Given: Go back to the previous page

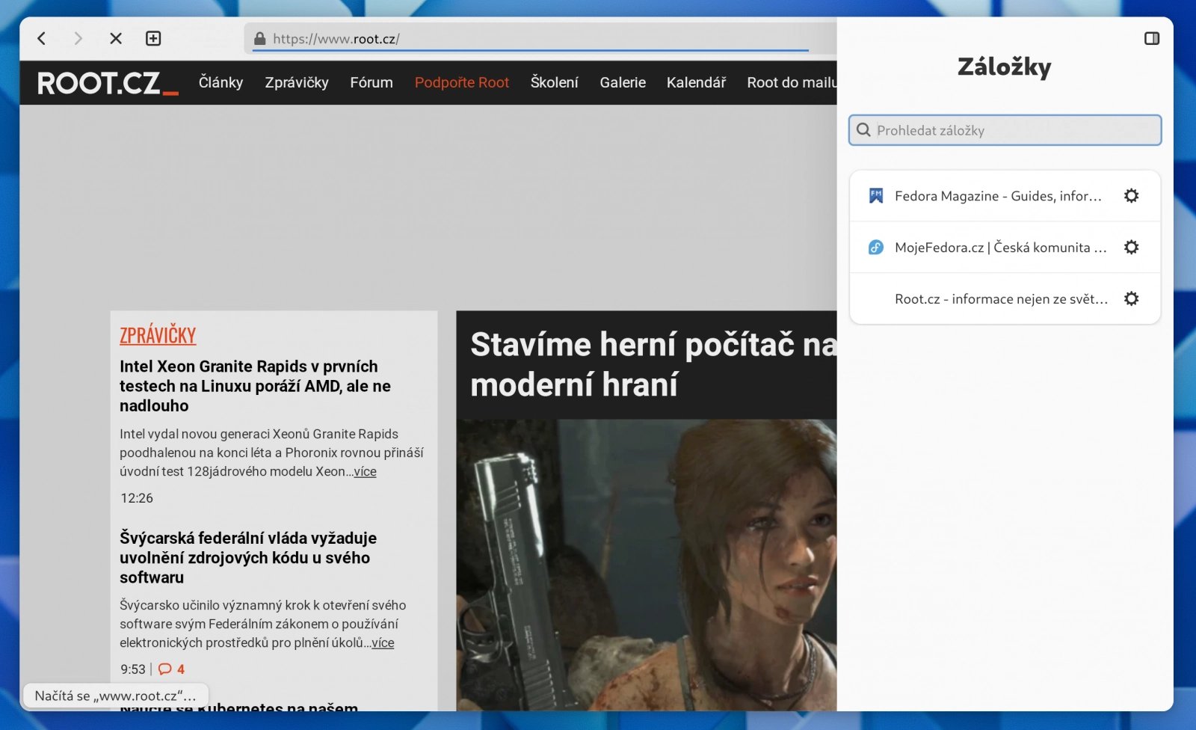Looking at the screenshot, I should [x=42, y=38].
